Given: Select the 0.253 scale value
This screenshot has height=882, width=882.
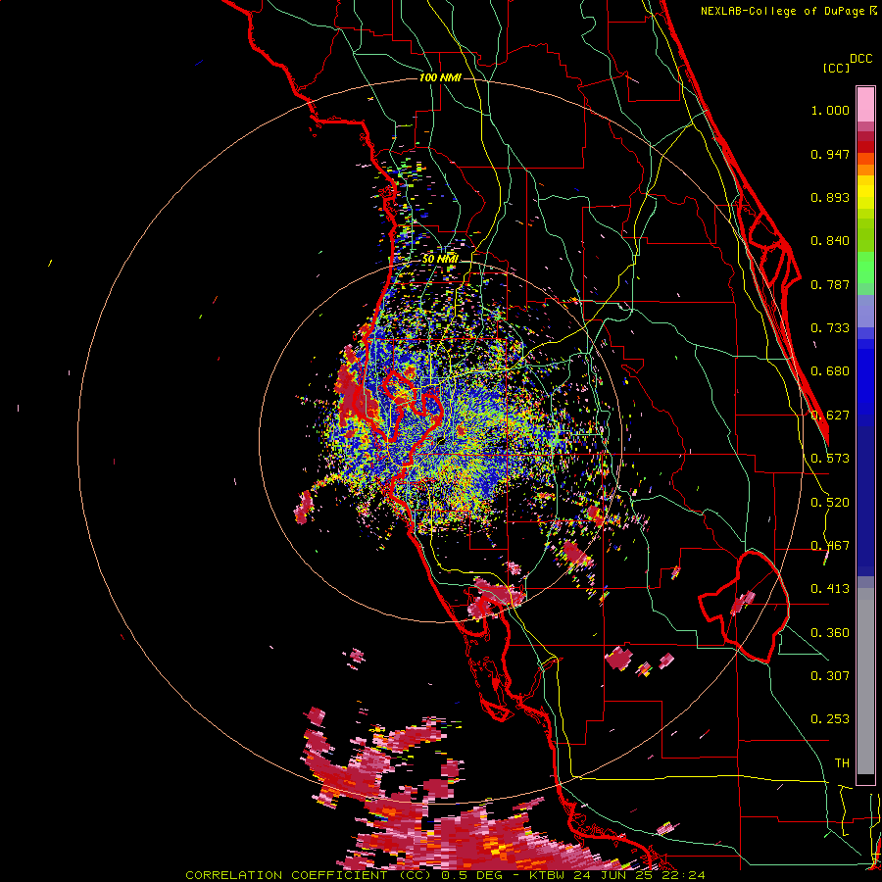Looking at the screenshot, I should 830,719.
